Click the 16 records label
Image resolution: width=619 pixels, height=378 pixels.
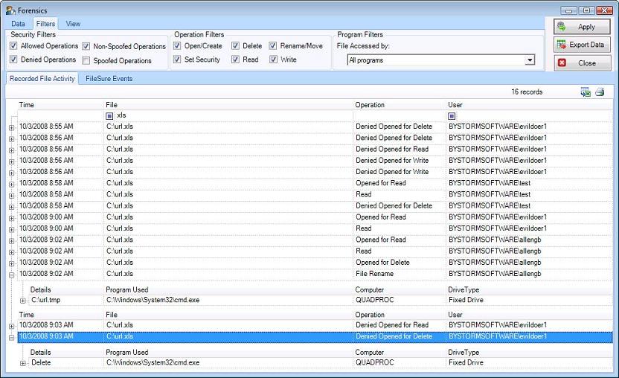[x=527, y=92]
